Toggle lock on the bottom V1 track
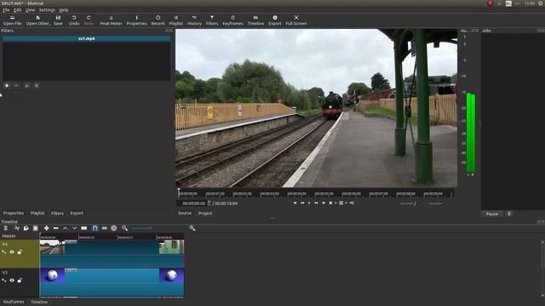Viewport: 545px width, 306px height. (x=20, y=280)
